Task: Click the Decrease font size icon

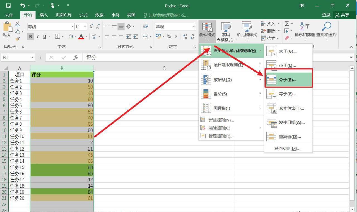Action: click(98, 27)
